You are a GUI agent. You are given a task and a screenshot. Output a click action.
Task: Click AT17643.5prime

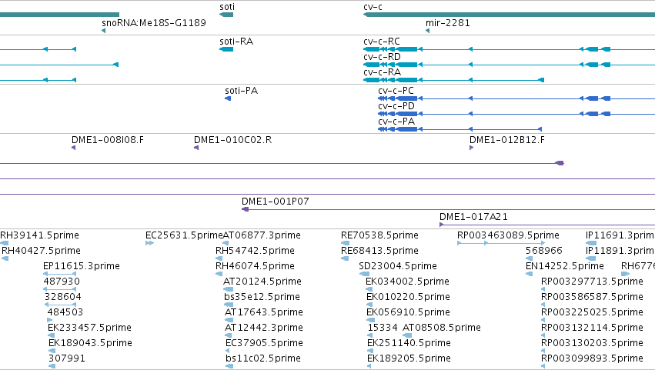pyautogui.click(x=263, y=312)
